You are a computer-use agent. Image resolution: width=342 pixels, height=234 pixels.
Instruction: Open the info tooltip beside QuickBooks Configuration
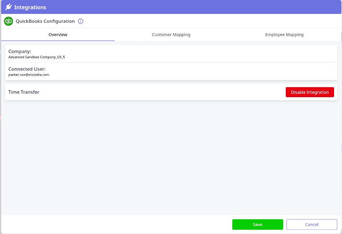point(81,21)
